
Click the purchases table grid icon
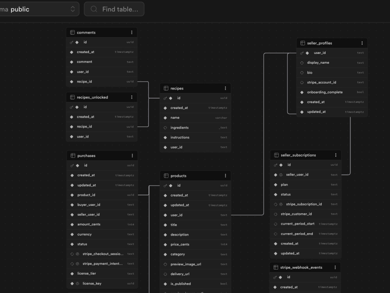coord(73,156)
